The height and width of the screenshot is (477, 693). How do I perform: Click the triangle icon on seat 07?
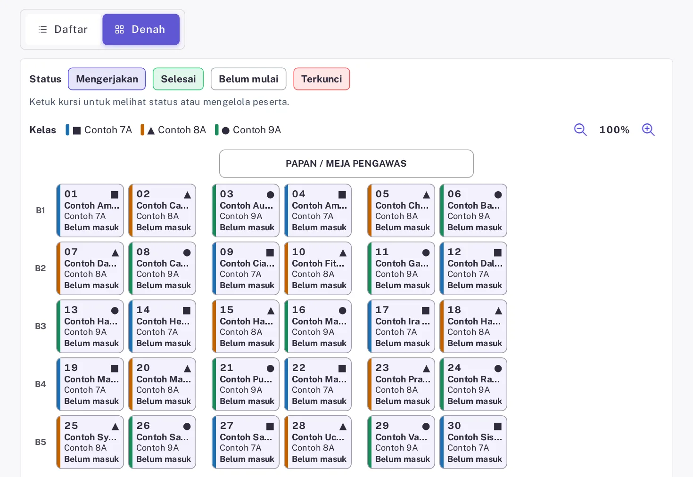click(115, 253)
